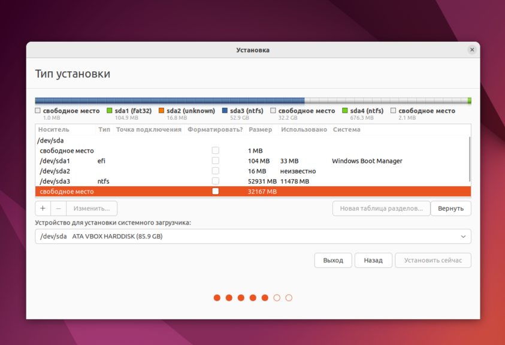Screen dimensions: 505x345
Task: Click the plus icon to add partition
Action: click(x=43, y=208)
